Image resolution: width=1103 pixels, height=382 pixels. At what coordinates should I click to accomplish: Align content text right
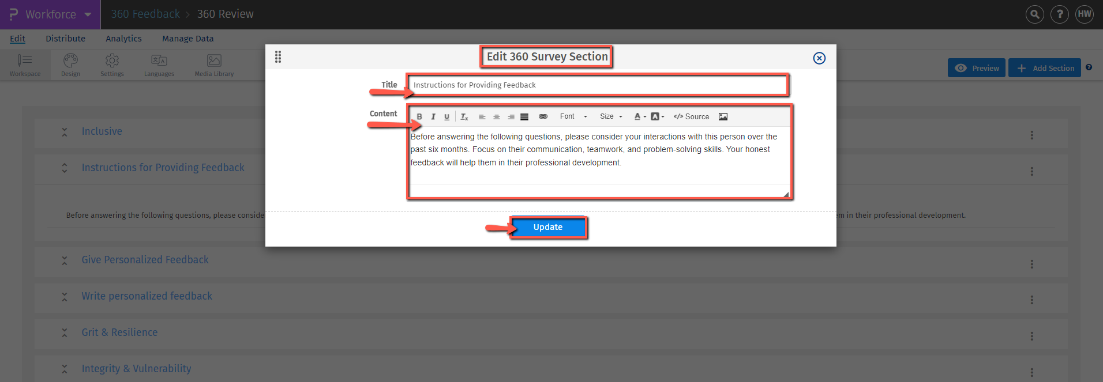click(511, 116)
